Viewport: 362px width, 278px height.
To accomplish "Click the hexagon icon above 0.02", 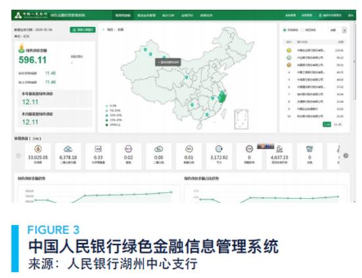I will point(128,149).
